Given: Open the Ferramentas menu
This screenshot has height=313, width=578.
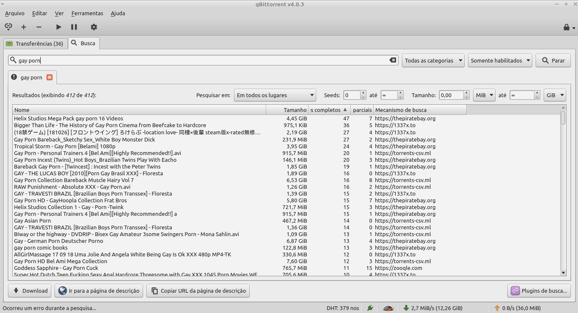Looking at the screenshot, I should (x=87, y=13).
